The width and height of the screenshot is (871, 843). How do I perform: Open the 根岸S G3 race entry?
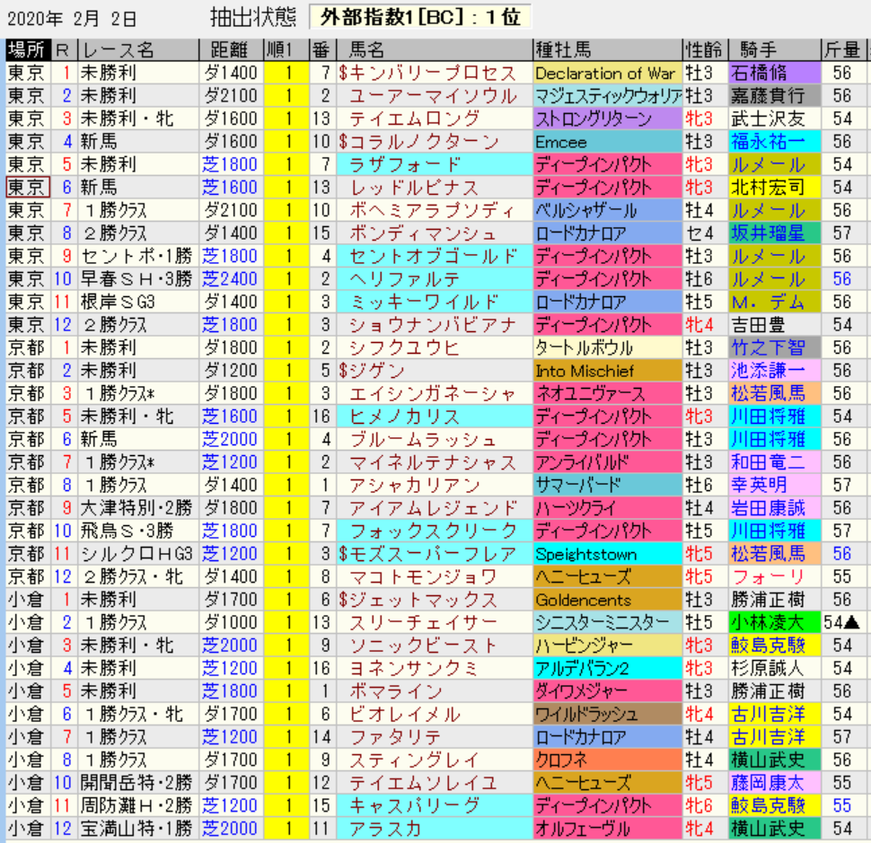pyautogui.click(x=137, y=303)
